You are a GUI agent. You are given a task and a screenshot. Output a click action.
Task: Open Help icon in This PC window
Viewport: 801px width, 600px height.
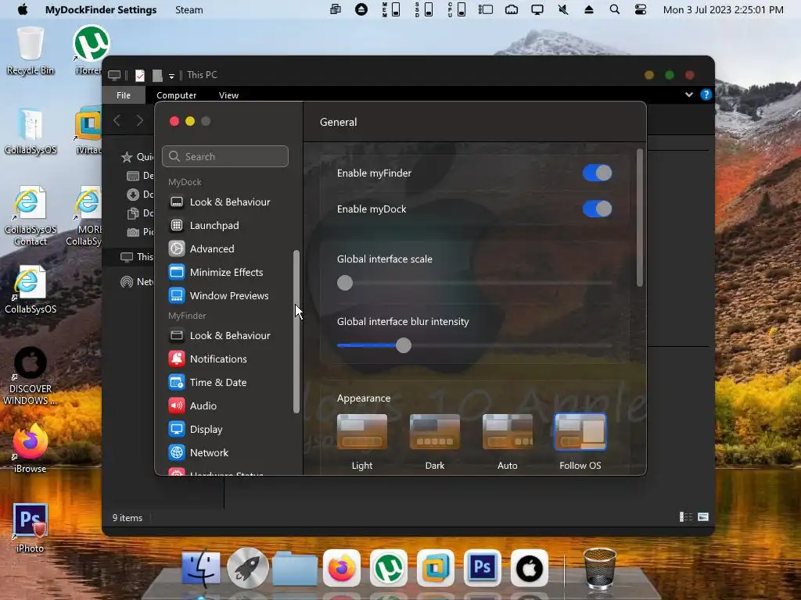[706, 95]
